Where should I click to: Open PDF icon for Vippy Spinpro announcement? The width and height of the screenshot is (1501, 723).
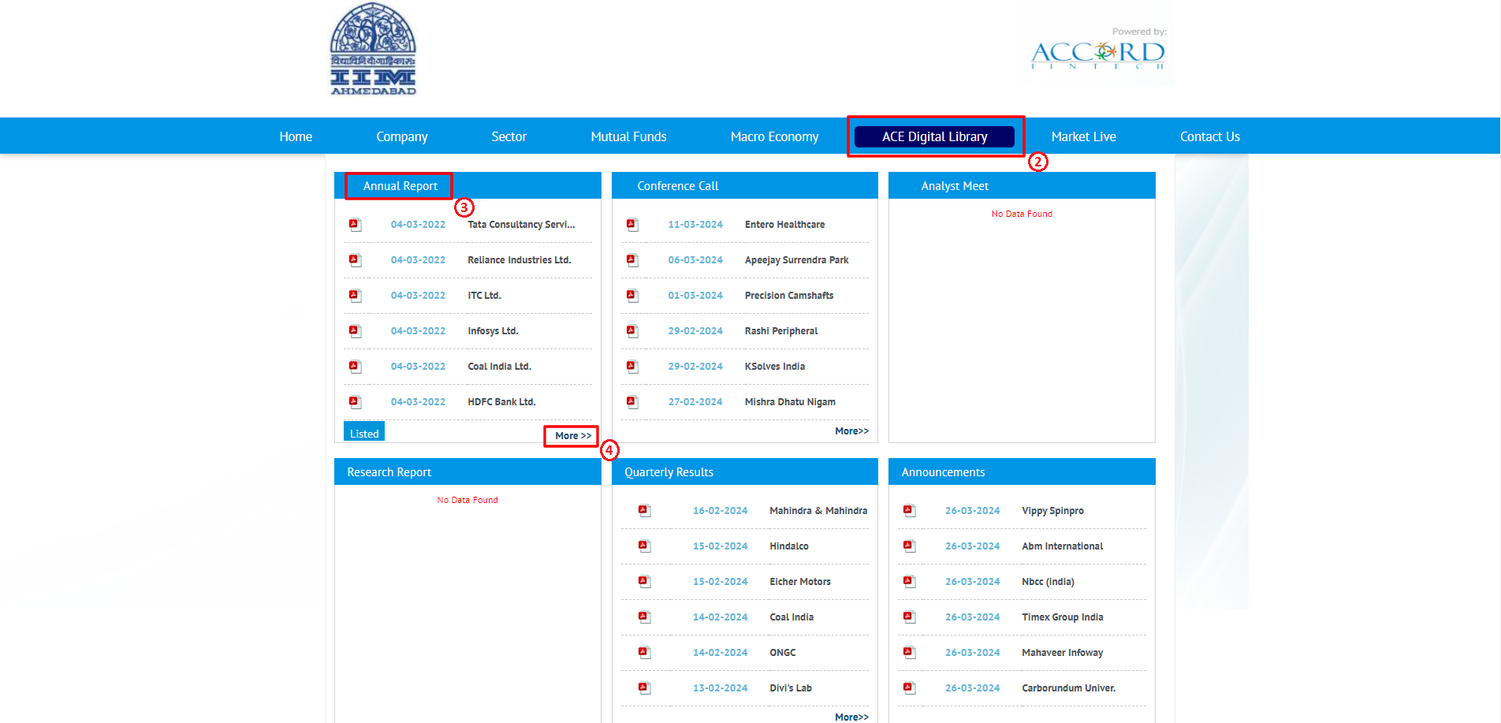[x=910, y=511]
